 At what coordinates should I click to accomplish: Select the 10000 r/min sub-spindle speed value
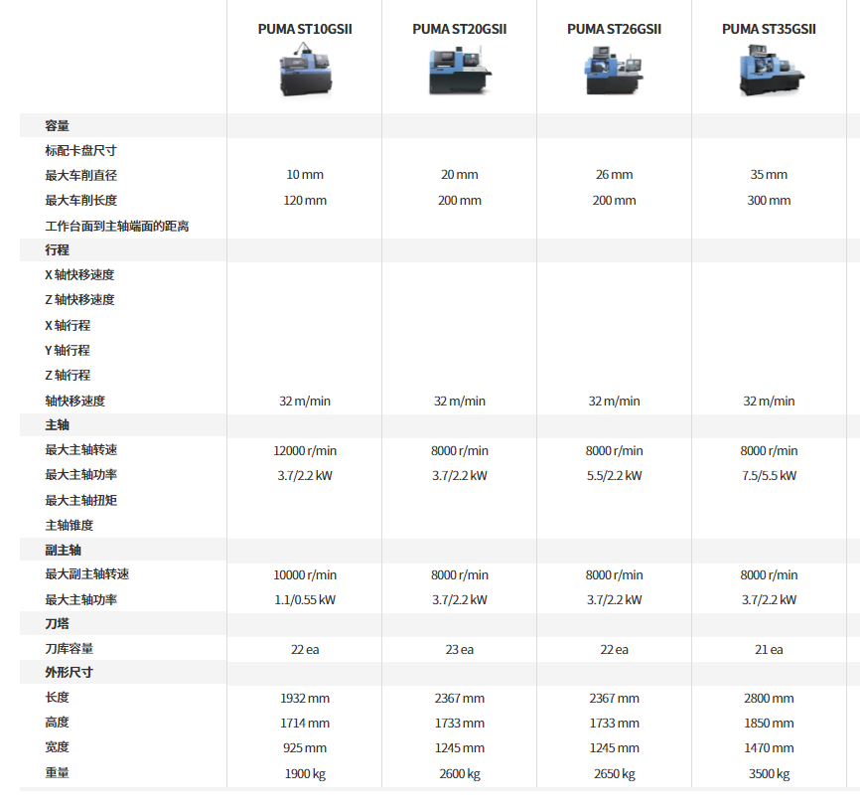pos(305,574)
